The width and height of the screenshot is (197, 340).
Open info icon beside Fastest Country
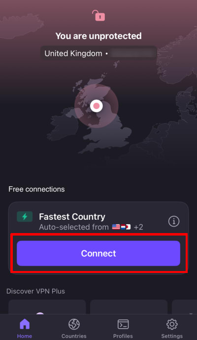174,221
